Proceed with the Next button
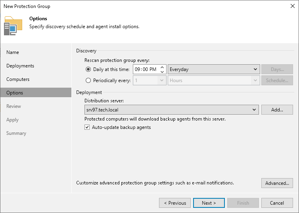The width and height of the screenshot is (299, 213). pyautogui.click(x=209, y=203)
